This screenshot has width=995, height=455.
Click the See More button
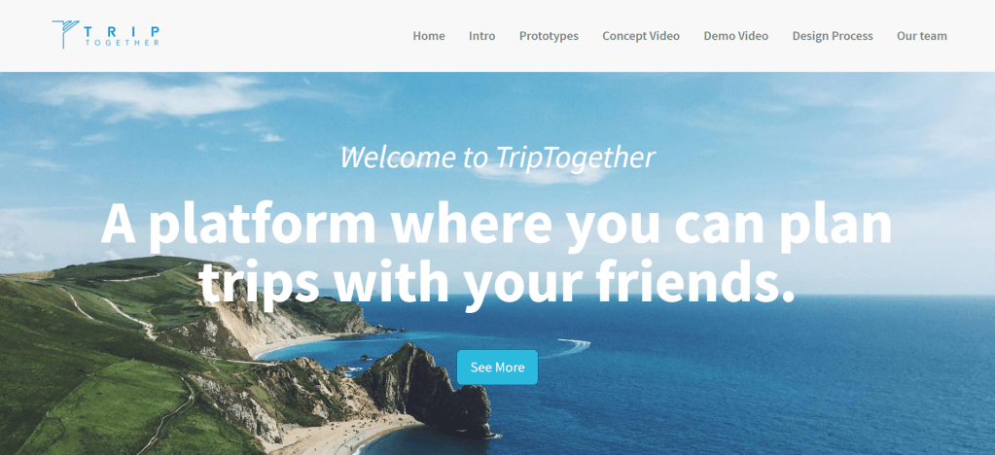point(498,367)
